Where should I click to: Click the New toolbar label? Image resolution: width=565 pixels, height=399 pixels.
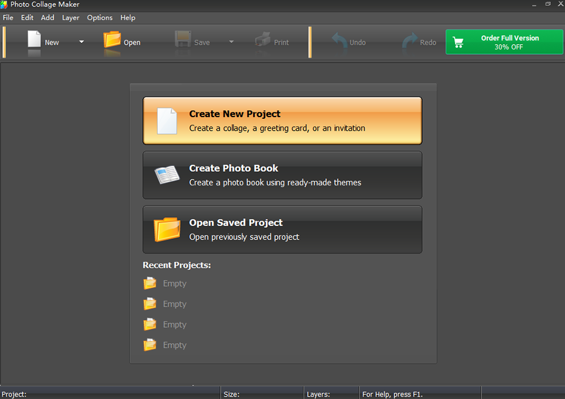pos(52,42)
